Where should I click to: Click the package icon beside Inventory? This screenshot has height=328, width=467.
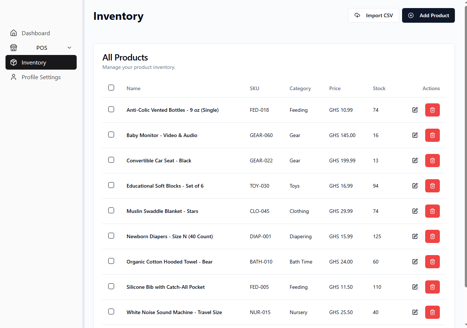[x=14, y=62]
